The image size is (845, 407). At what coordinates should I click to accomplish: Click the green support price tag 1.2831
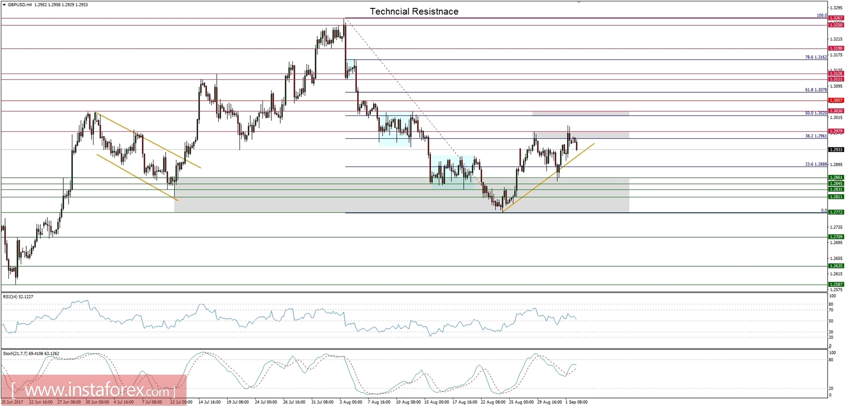tap(836, 189)
